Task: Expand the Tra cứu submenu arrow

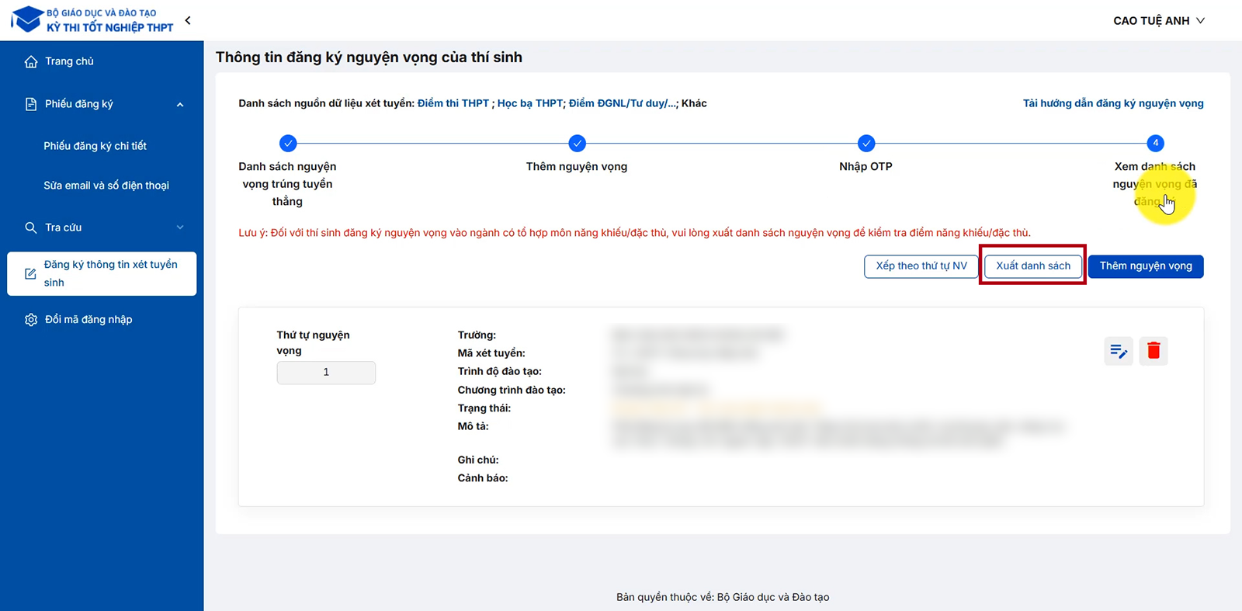Action: coord(180,227)
